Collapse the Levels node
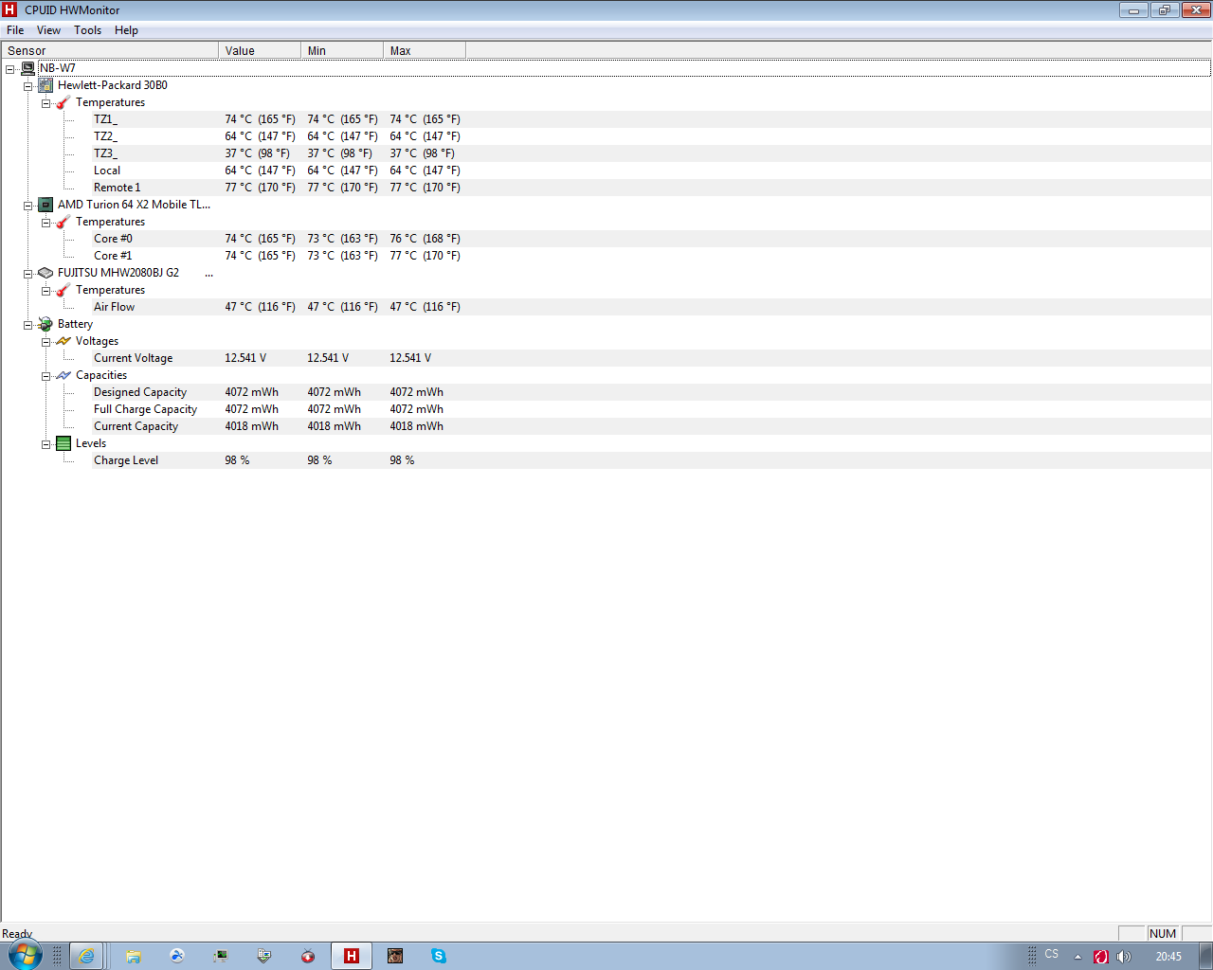1213x970 pixels. (45, 444)
